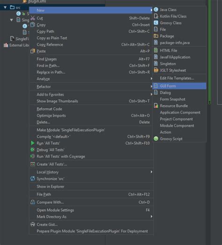Screen dimensions: 222x245
Task: Expand the Add to Favorites submenu arrow
Action: coord(151,94)
